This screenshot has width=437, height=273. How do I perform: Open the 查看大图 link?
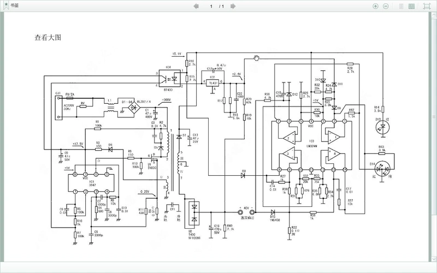47,38
